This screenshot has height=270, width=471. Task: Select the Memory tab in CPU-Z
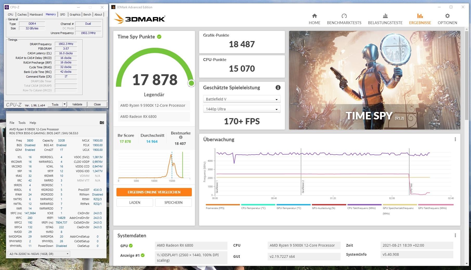pyautogui.click(x=51, y=14)
